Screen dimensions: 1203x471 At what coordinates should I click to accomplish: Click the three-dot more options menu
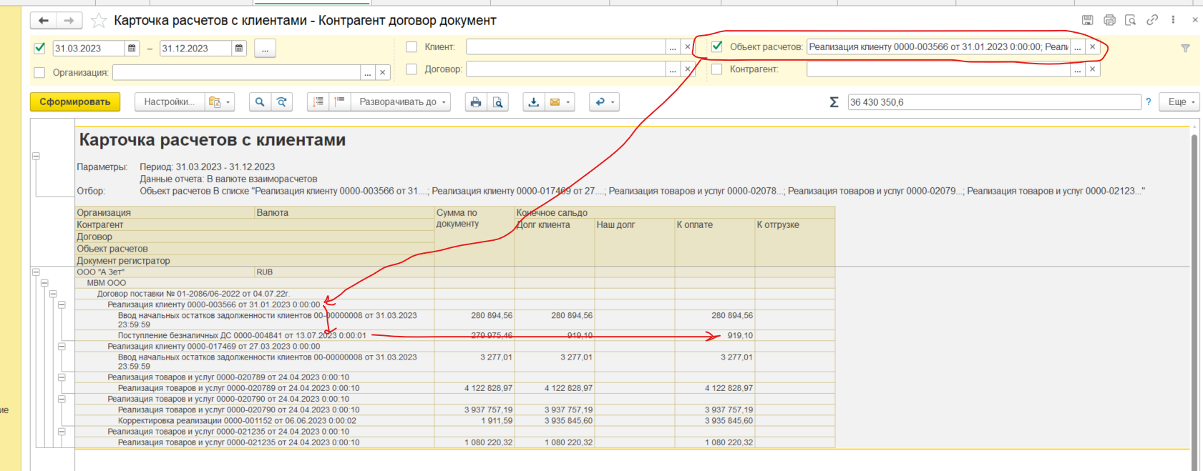point(1173,20)
